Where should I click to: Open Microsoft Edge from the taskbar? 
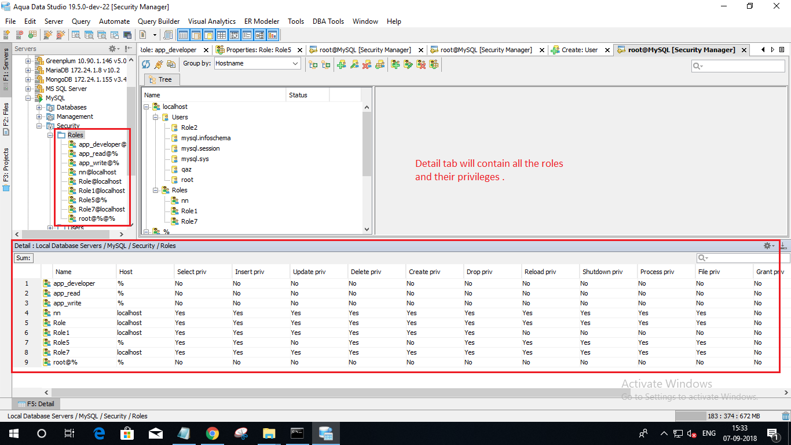(98, 433)
